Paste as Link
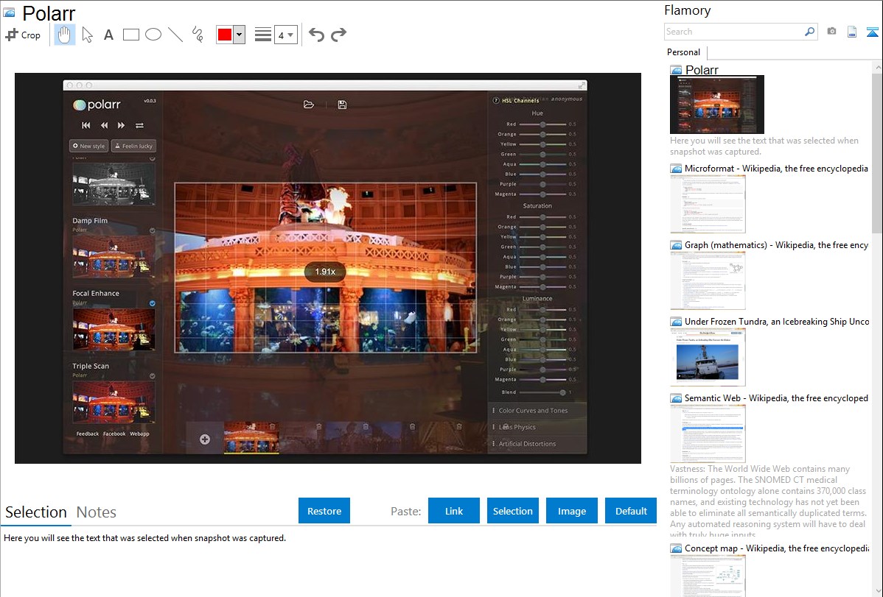The height and width of the screenshot is (597, 883). click(x=454, y=511)
